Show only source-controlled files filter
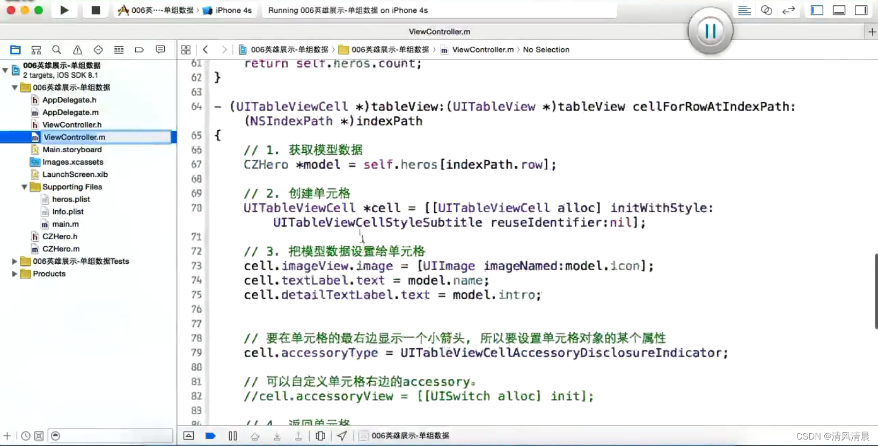 point(39,436)
